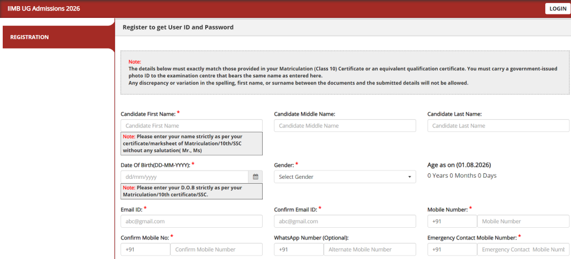Focus the Emergency Contact Mobile Number field
The height and width of the screenshot is (259, 571).
point(522,250)
